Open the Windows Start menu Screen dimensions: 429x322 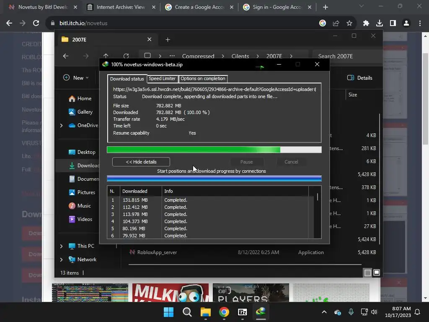[168, 312]
